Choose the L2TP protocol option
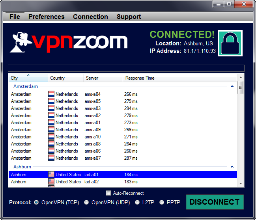Screen dimensions: 256x220 137,202
